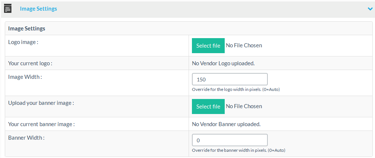Focus the Image Width field showing 150
The image size is (375, 158).
(x=229, y=79)
